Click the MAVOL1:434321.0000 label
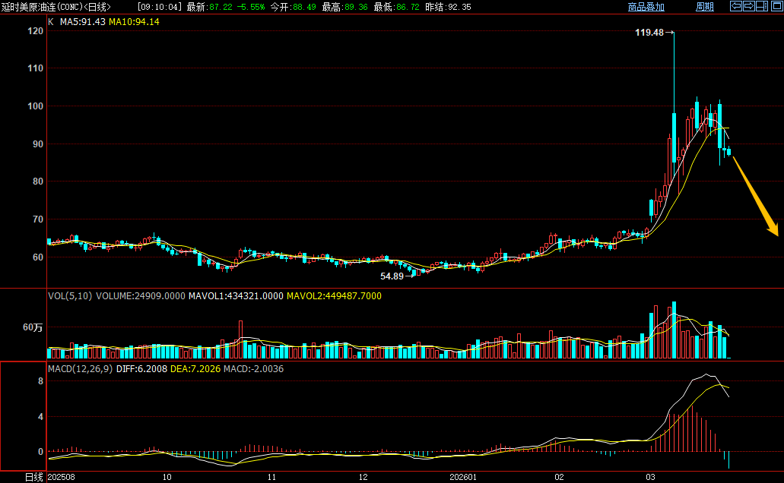The image size is (784, 483). (x=236, y=296)
